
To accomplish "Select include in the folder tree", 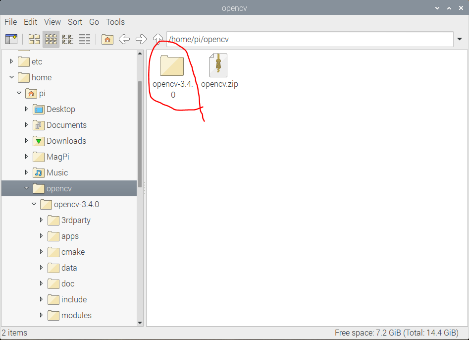I will (74, 299).
